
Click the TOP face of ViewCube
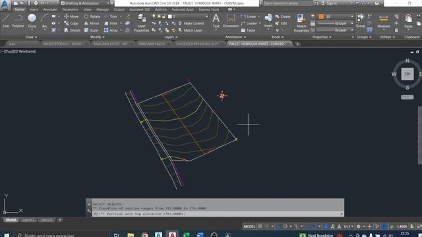[x=407, y=74]
